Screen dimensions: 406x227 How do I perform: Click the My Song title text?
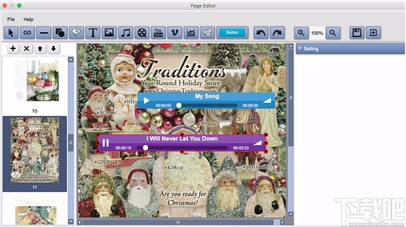[207, 96]
